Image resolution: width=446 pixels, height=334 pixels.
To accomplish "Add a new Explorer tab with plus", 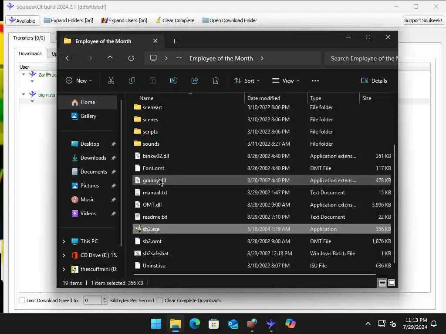I will coord(175,41).
